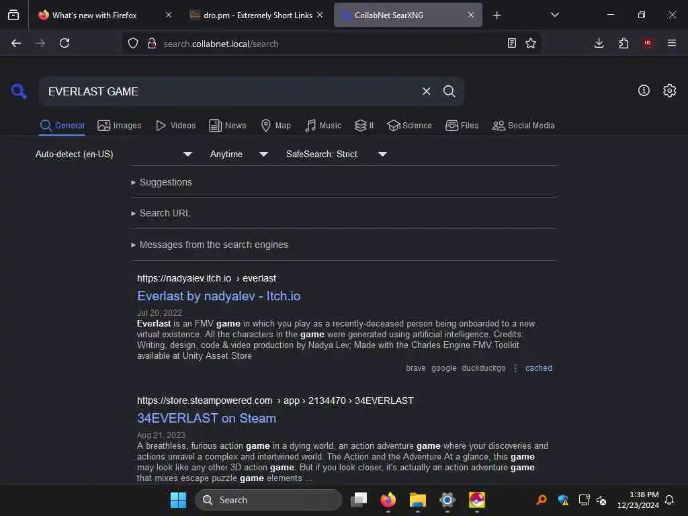The image size is (688, 516).
Task: Open Firefox extensions puzzle icon
Action: pyautogui.click(x=623, y=43)
